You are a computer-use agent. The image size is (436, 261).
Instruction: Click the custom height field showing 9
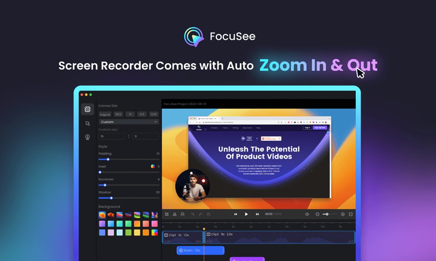click(146, 136)
